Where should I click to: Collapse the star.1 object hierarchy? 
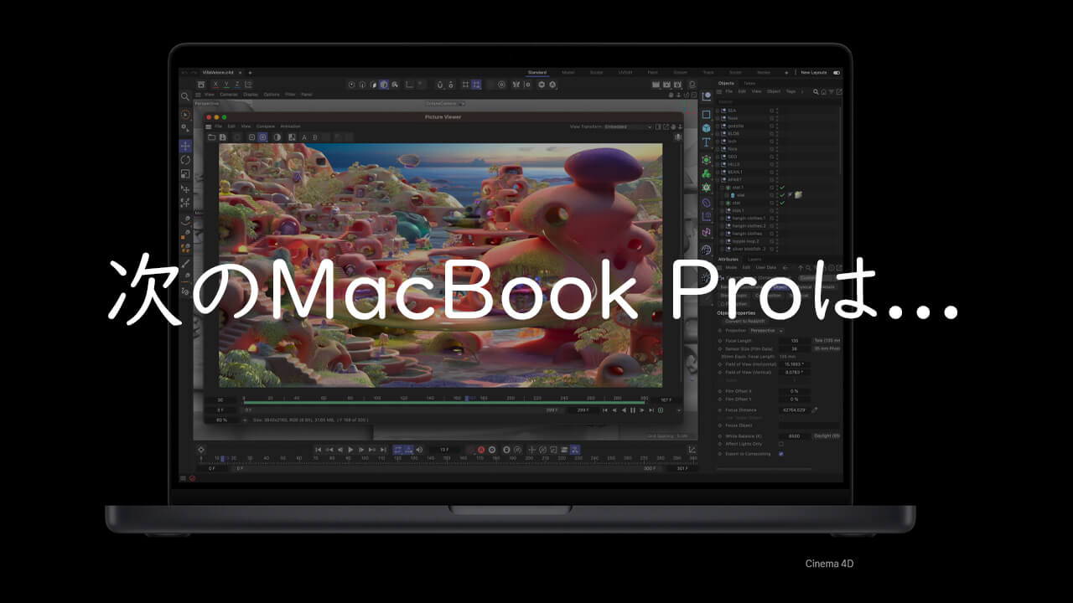pos(723,188)
